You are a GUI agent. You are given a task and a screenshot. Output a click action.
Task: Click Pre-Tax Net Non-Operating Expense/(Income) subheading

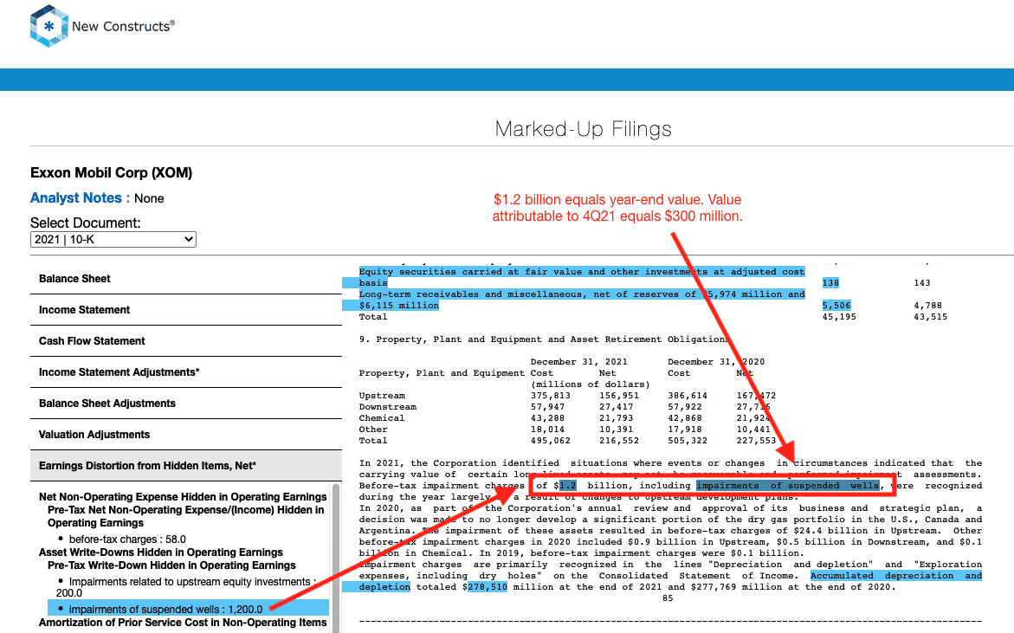[185, 516]
